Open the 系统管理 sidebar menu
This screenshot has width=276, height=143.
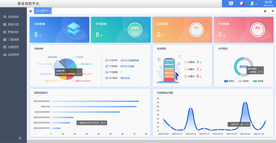coord(13,17)
